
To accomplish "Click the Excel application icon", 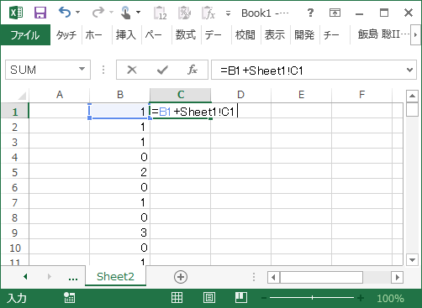I will (x=16, y=13).
